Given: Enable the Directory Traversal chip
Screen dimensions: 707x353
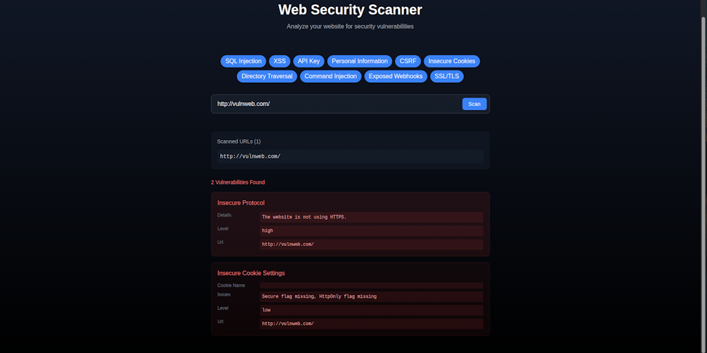Looking at the screenshot, I should (x=267, y=77).
